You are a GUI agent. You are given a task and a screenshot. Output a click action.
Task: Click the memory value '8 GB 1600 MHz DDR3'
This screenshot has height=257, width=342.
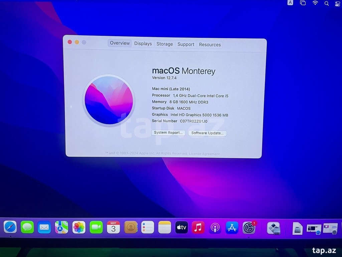pyautogui.click(x=189, y=102)
